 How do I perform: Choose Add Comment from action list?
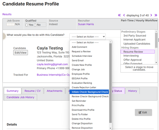tap(79, 47)
